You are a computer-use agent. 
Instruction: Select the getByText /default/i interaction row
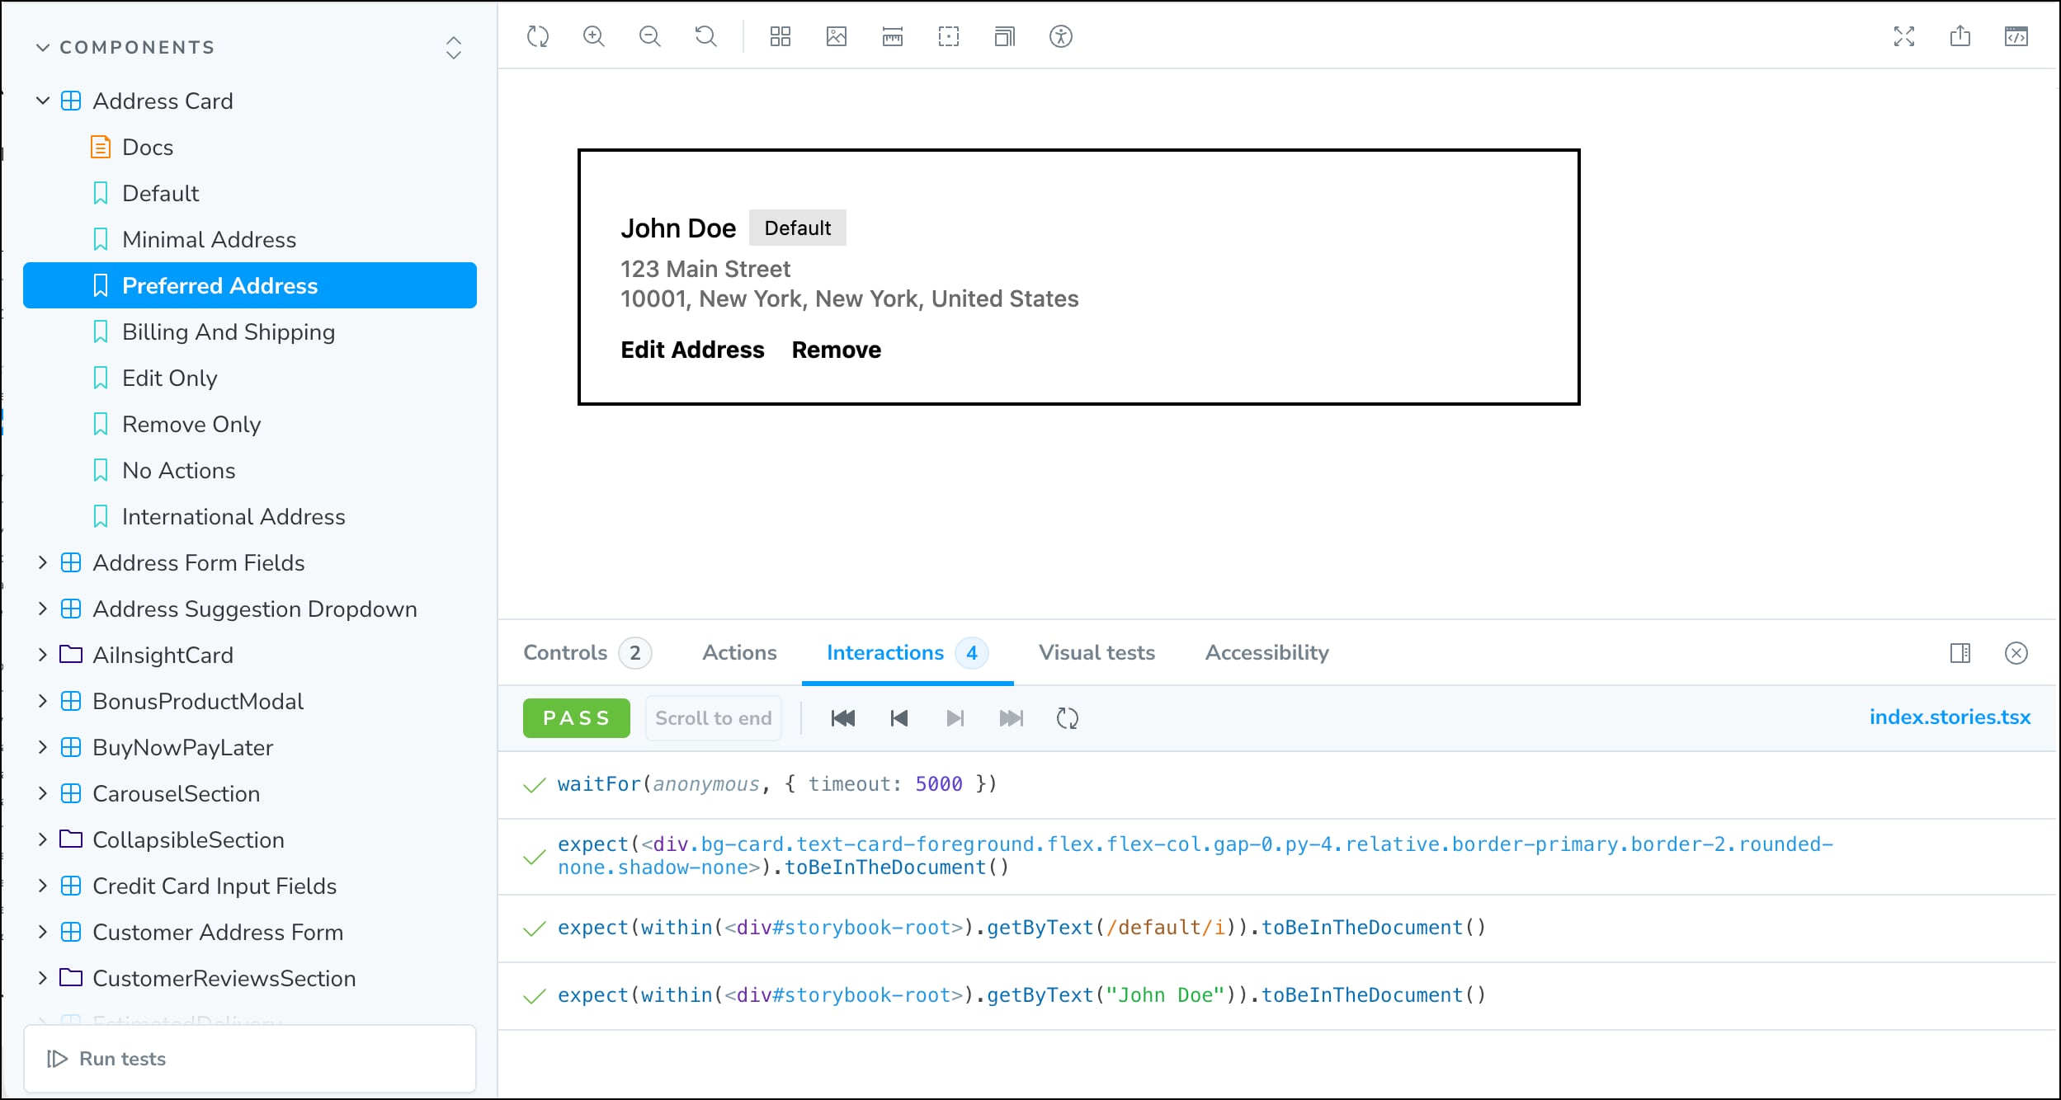click(x=1276, y=928)
